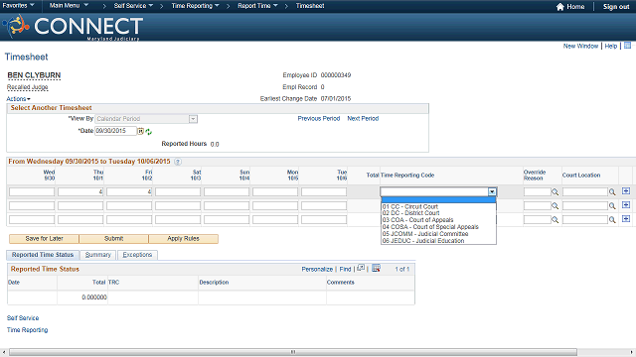Image resolution: width=636 pixels, height=357 pixels.
Task: Open the Main Menu dropdown
Action: tap(69, 6)
